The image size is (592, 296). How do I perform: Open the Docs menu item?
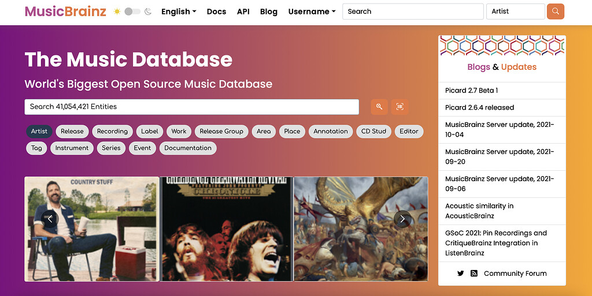(216, 12)
